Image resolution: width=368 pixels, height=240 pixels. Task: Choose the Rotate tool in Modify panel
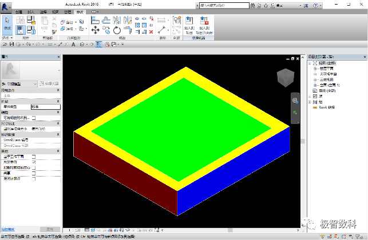(117, 30)
